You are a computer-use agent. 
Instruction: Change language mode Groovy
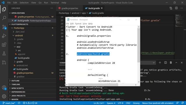click(x=136, y=103)
